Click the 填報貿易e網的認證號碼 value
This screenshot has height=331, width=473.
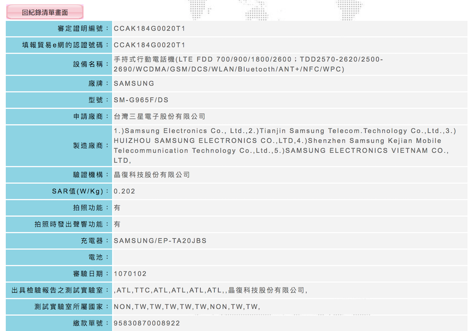click(149, 45)
